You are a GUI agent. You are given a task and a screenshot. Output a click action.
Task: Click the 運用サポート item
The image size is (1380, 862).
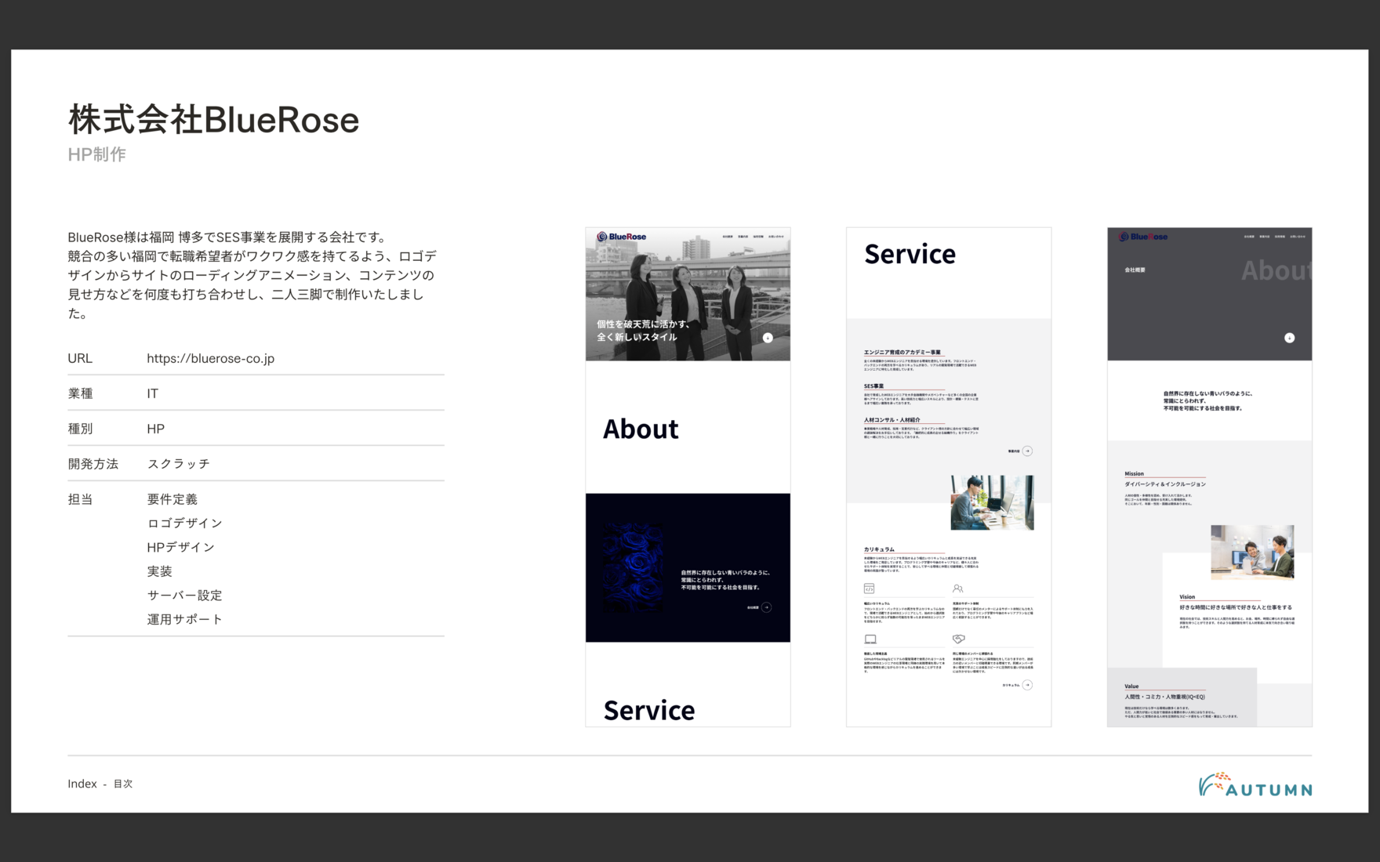point(185,619)
